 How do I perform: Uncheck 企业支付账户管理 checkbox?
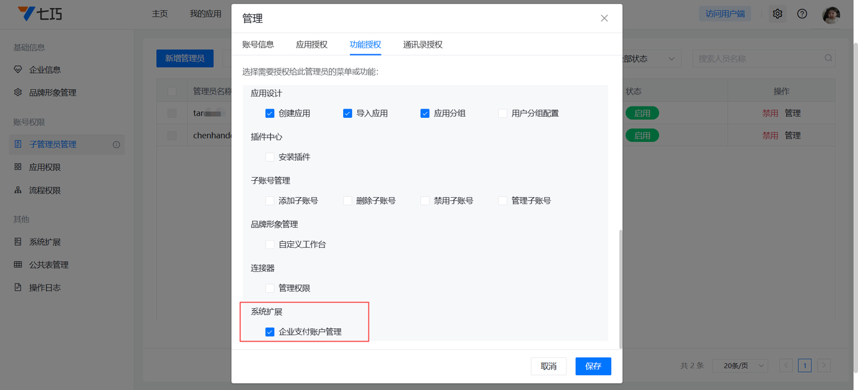coord(270,332)
